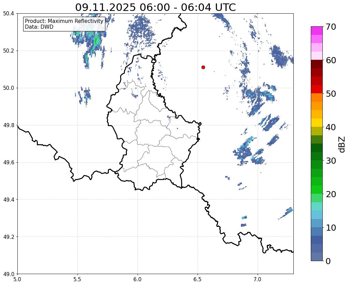This screenshot has height=285, width=349.
Task: Click the latitude label 49.6
Action: tap(9, 162)
